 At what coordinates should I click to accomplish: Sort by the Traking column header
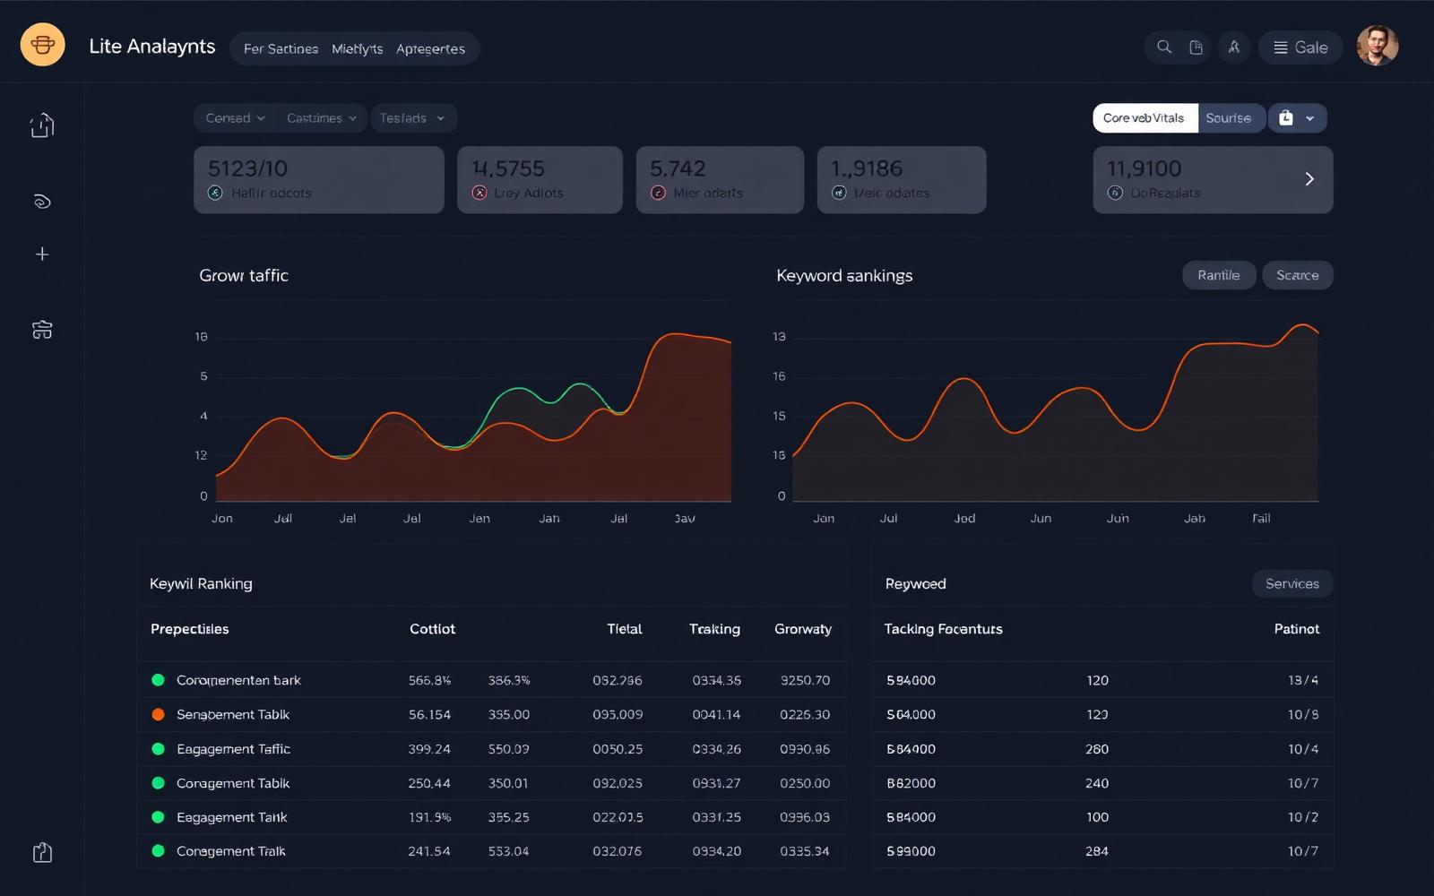coord(714,629)
